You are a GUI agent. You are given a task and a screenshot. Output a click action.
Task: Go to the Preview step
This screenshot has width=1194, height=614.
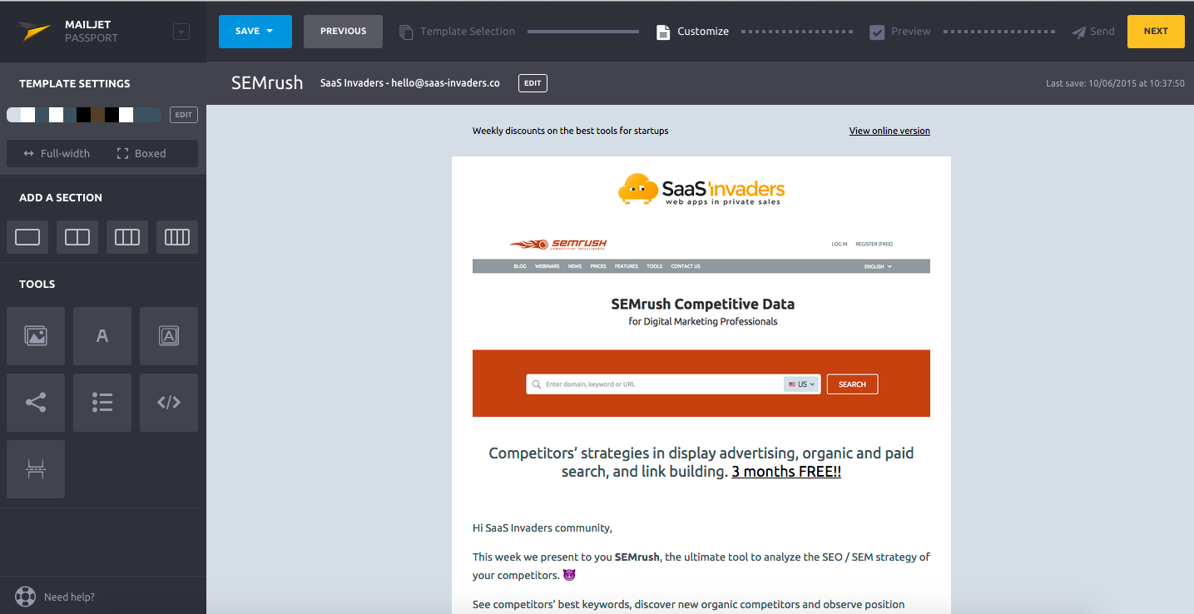point(900,32)
